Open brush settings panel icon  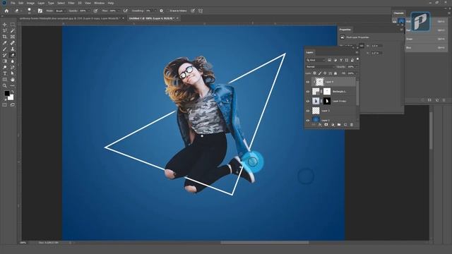40,11
